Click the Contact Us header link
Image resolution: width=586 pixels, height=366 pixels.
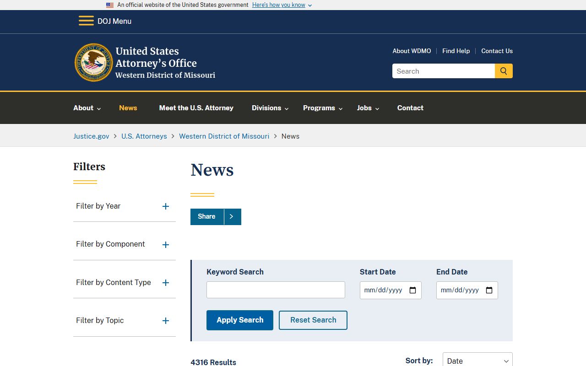click(x=497, y=51)
